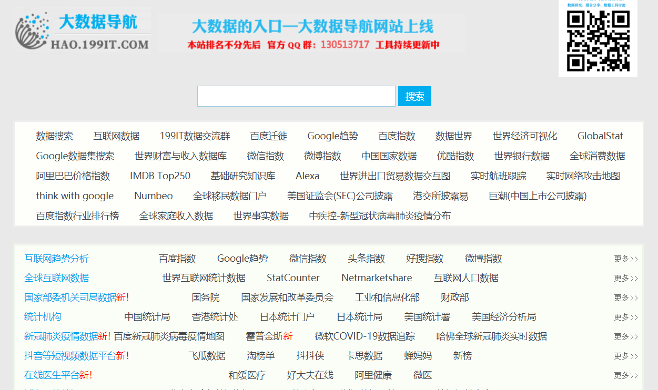
Task: Open 微博指数 in the top panel
Action: click(323, 156)
